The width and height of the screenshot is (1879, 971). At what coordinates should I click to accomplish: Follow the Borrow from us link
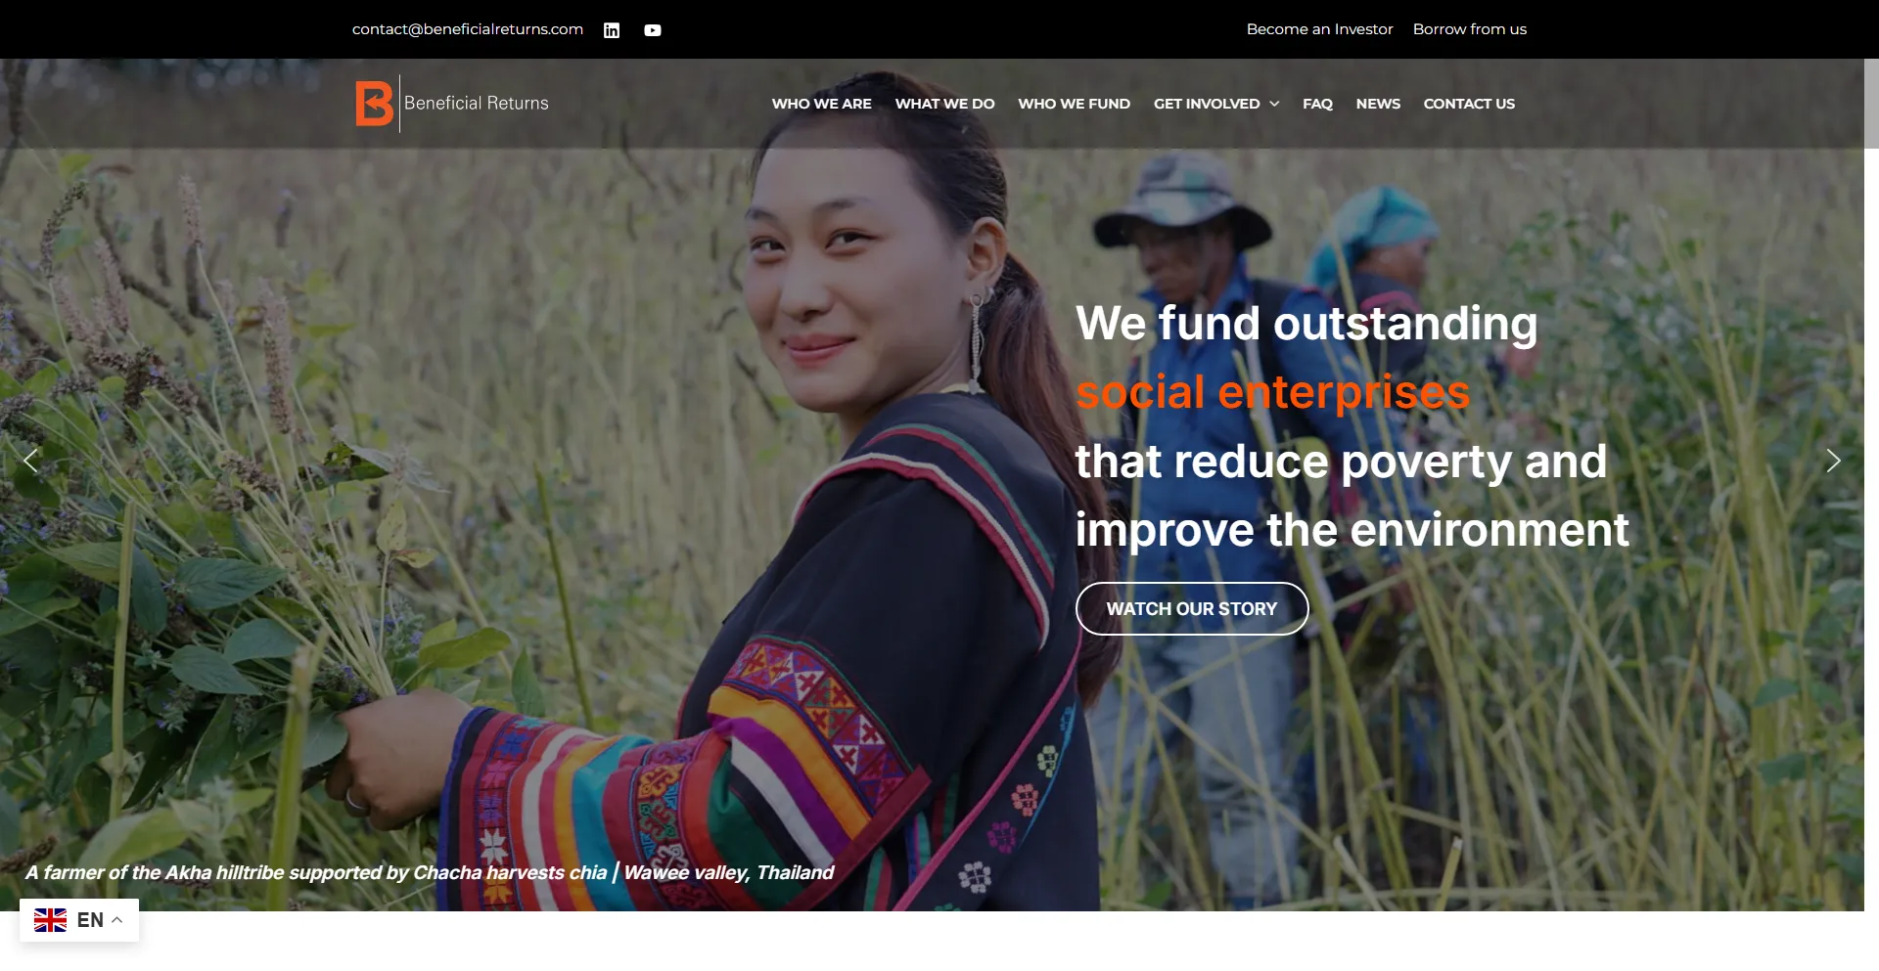tap(1469, 29)
